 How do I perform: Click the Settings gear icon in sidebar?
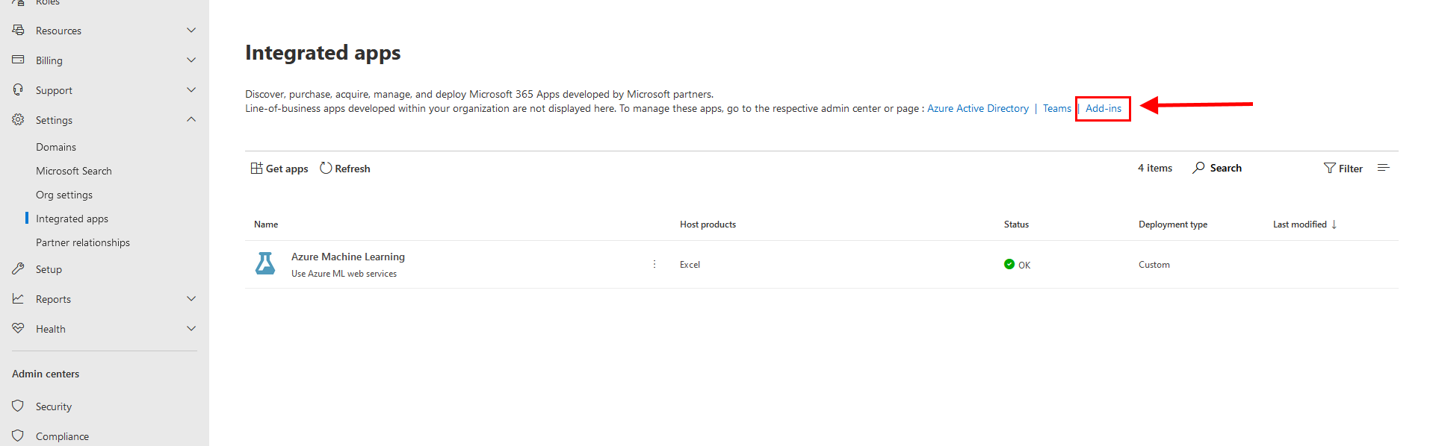pyautogui.click(x=18, y=119)
